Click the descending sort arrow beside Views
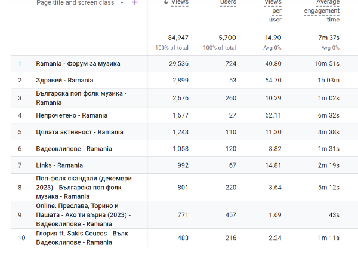This screenshot has height=258, width=358. pyautogui.click(x=166, y=2)
